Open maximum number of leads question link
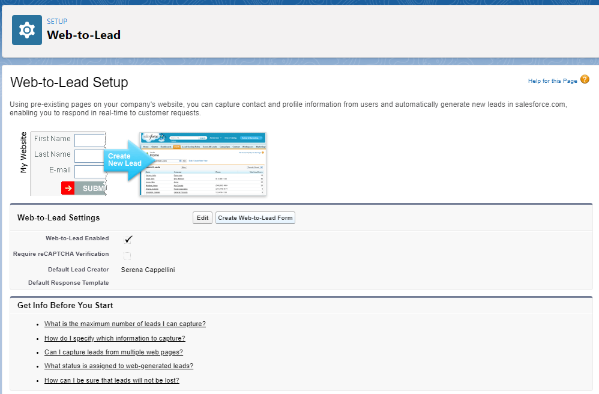 (125, 324)
